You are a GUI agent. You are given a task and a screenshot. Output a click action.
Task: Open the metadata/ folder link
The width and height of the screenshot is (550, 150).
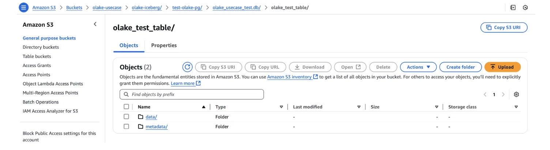pyautogui.click(x=156, y=127)
